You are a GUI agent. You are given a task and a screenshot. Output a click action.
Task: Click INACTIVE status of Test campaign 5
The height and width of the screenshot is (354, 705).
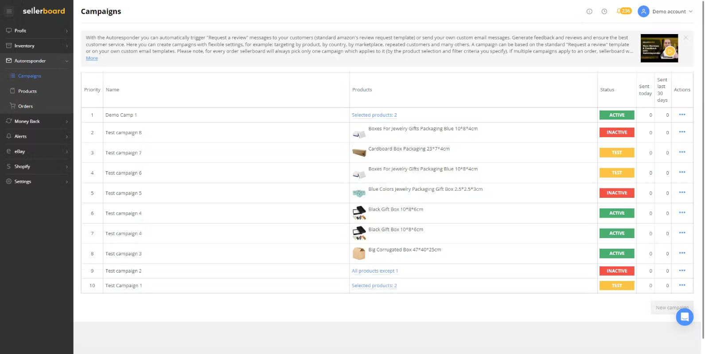(617, 193)
